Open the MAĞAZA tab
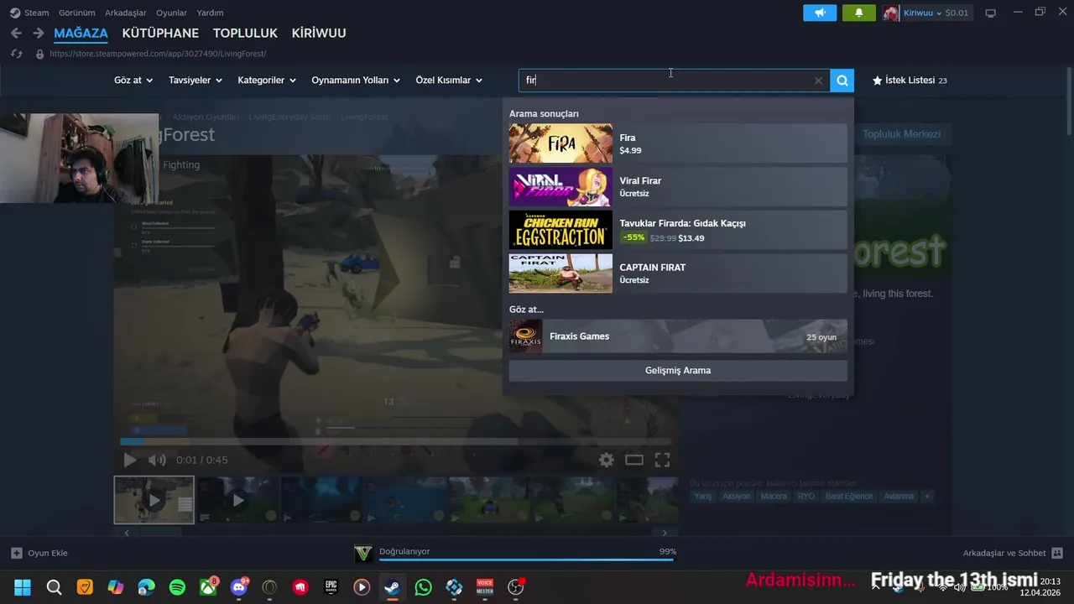Viewport: 1074px width, 604px height. pos(81,34)
